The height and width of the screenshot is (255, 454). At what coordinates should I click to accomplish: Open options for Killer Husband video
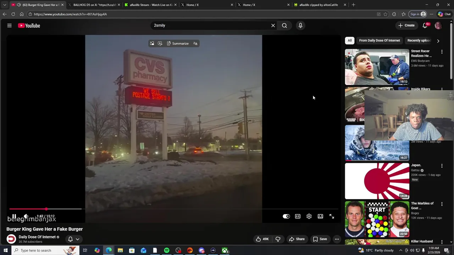(442, 242)
